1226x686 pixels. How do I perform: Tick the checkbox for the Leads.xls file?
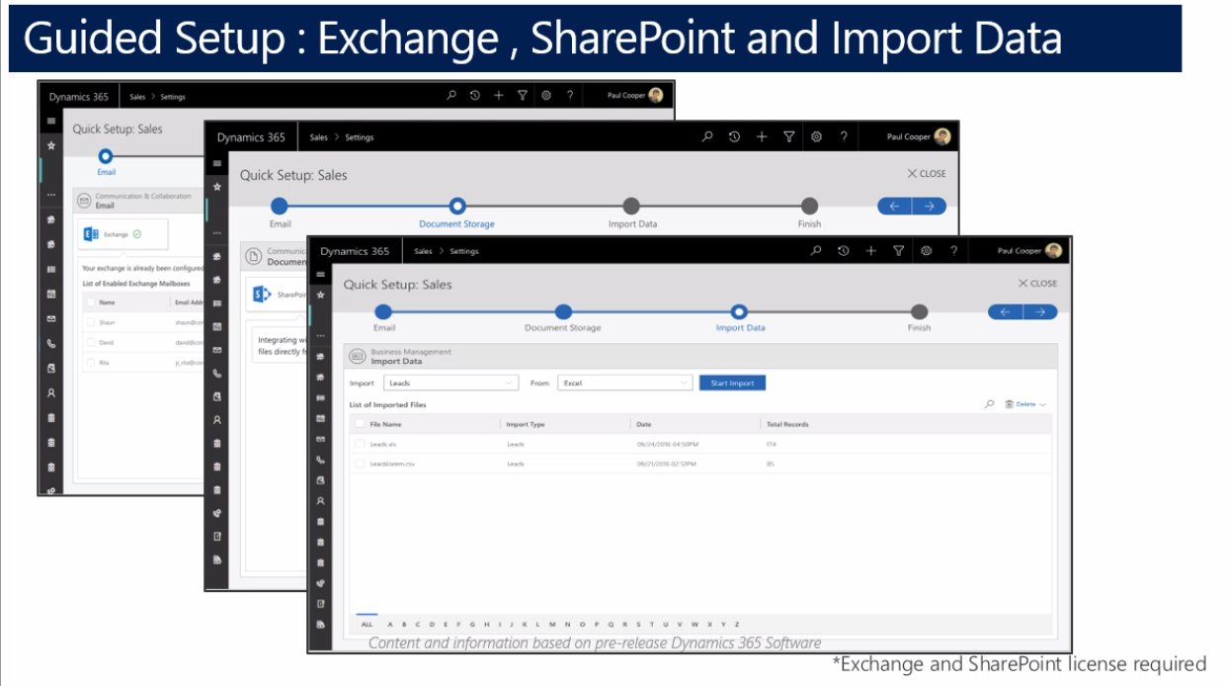tap(360, 444)
